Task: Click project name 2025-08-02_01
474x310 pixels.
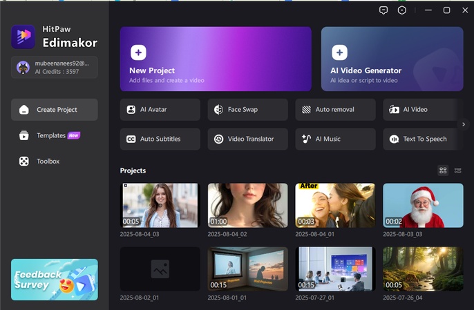Action: point(140,298)
